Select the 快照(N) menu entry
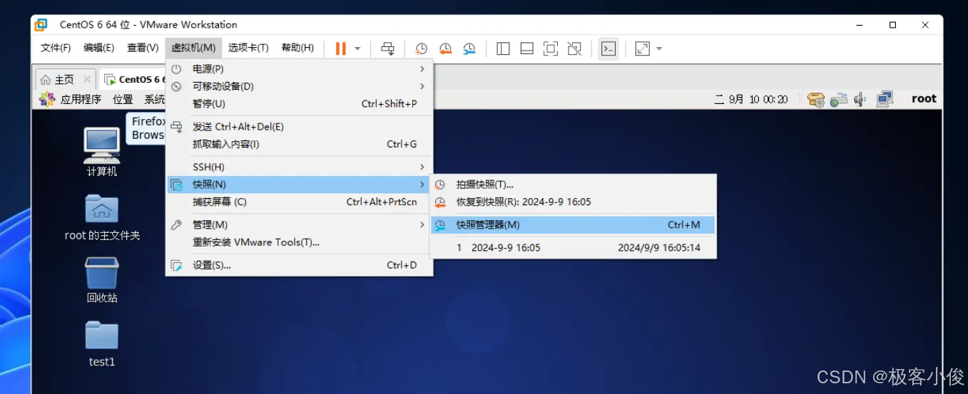 [300, 185]
